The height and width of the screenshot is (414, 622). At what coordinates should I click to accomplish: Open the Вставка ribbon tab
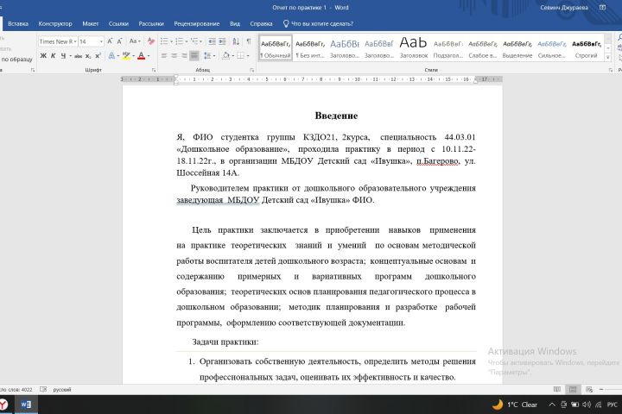(18, 24)
